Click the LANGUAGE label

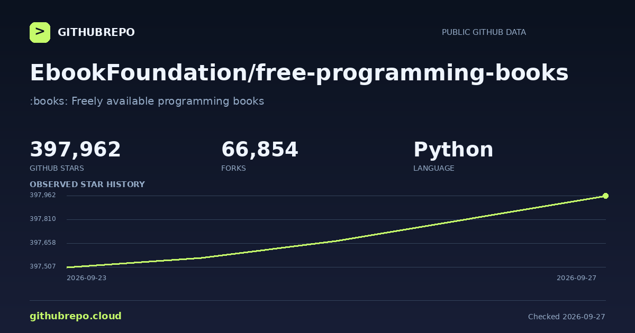[x=433, y=168]
